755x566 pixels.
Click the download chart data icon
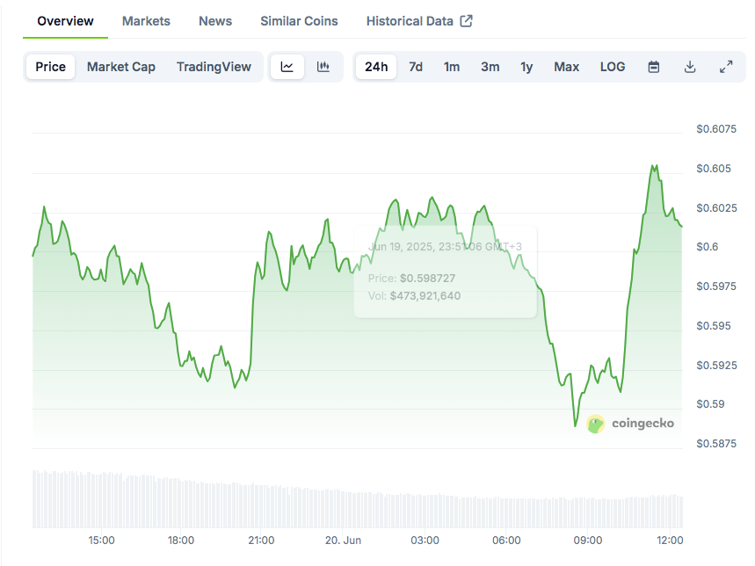point(690,67)
